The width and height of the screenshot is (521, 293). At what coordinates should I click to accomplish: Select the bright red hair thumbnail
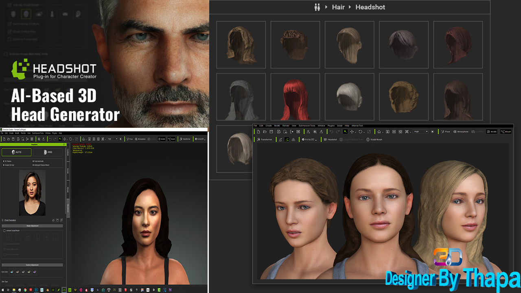tap(295, 97)
